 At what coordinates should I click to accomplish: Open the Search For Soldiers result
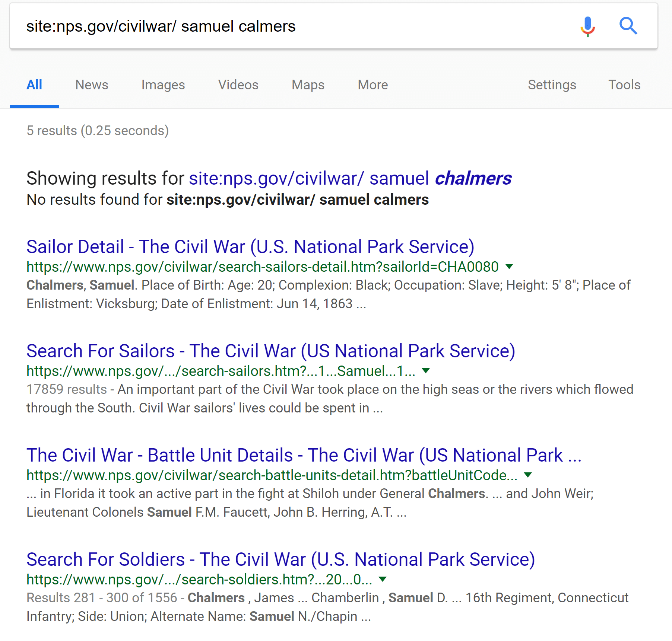point(281,559)
